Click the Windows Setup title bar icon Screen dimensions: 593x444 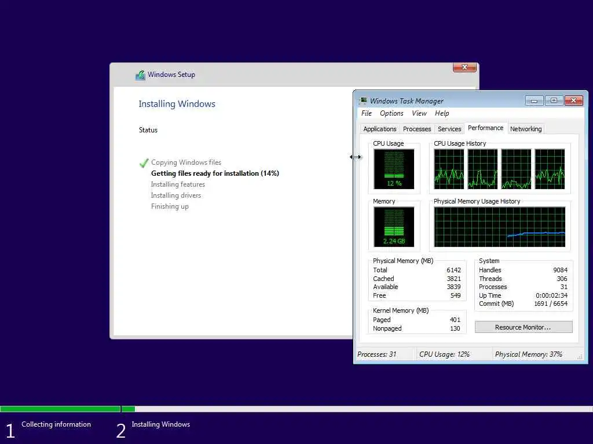(x=140, y=75)
